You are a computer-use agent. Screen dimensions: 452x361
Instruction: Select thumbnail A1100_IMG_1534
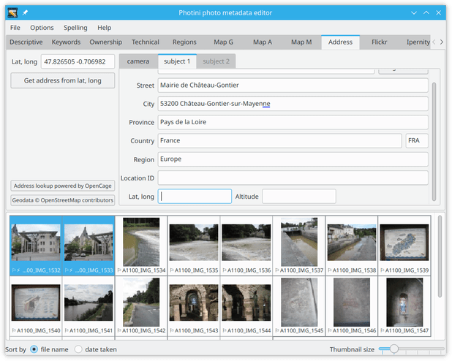click(x=141, y=246)
